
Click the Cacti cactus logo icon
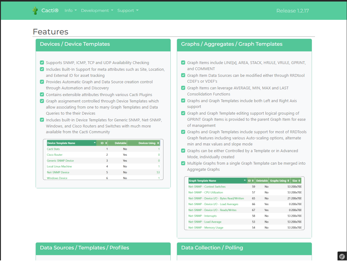click(x=35, y=11)
